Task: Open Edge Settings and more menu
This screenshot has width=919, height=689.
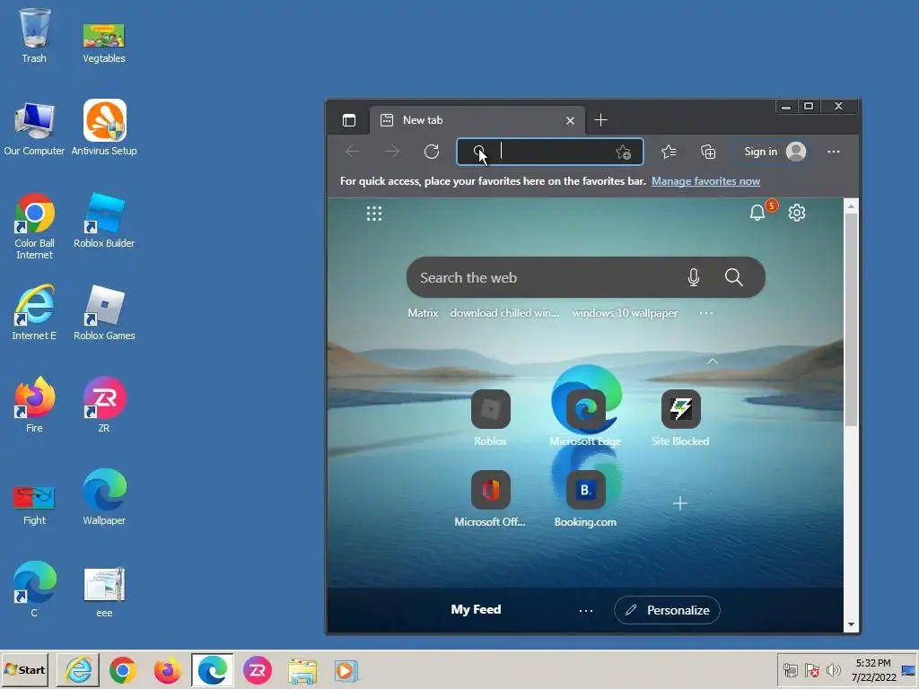Action: [834, 152]
